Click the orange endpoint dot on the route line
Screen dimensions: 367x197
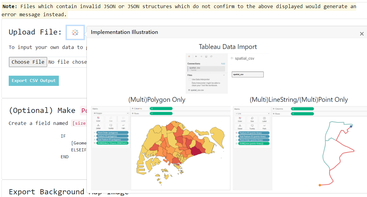[320, 185]
